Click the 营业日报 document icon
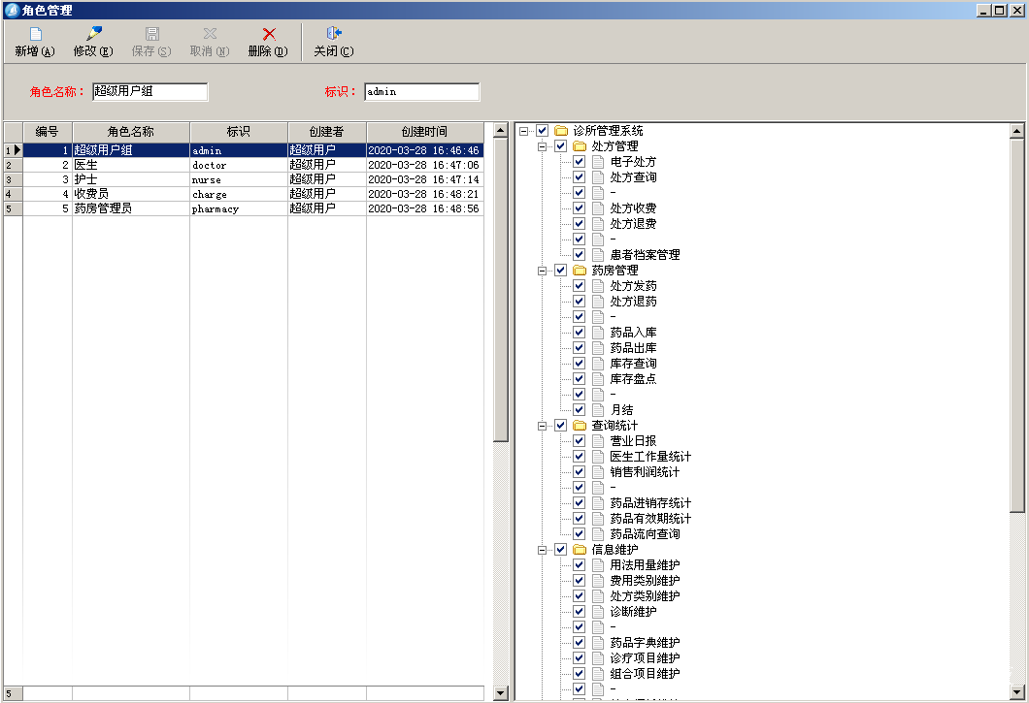 click(598, 441)
